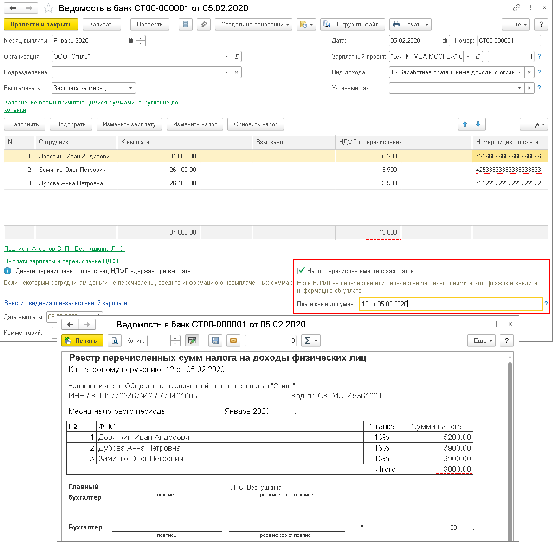Click 'Провести и закрыть' button

[41, 24]
